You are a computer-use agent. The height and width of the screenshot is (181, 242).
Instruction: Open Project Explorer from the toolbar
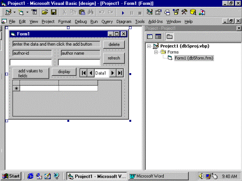(x=150, y=12)
